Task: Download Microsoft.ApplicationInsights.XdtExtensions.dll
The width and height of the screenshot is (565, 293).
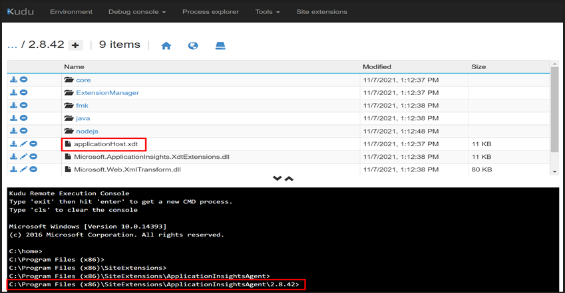Action: [x=13, y=156]
